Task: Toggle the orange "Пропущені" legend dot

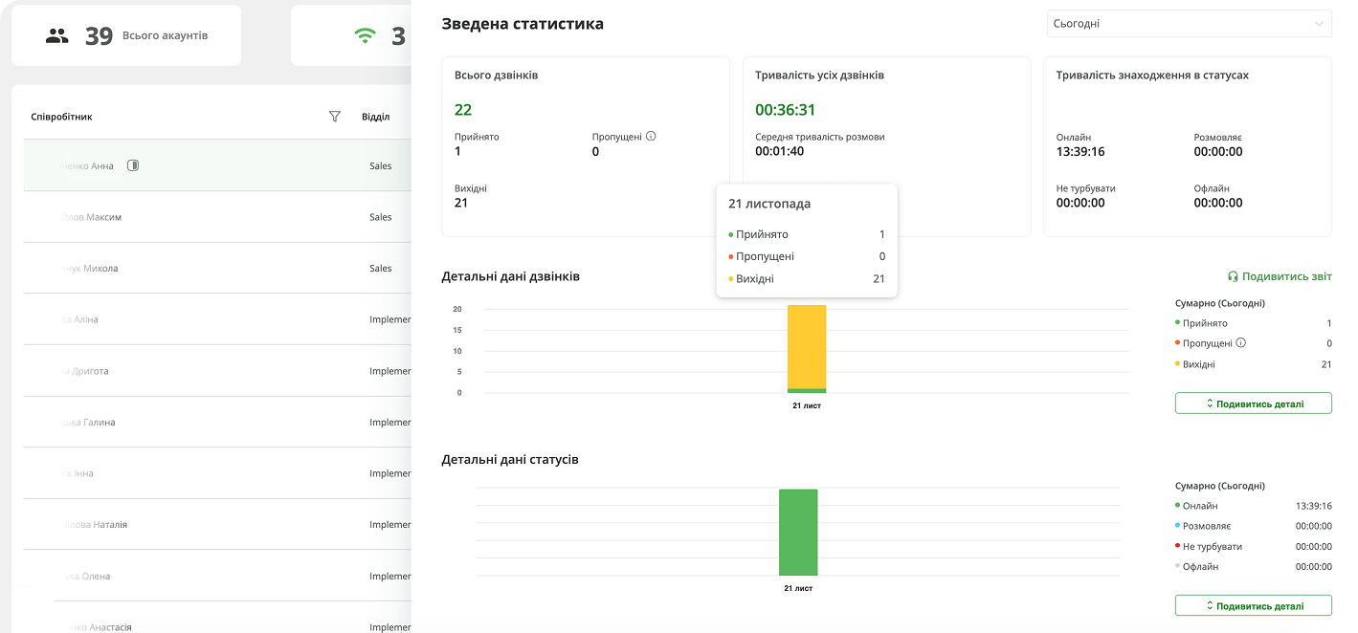Action: [x=731, y=255]
